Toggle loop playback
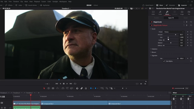Image resolution: width=194 pixels, height=109 pixels. (75, 84)
